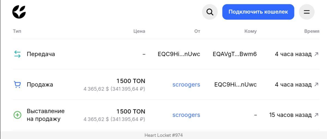The width and height of the screenshot is (327, 139).
Task: Click the Тип column header
Action: 17,31
